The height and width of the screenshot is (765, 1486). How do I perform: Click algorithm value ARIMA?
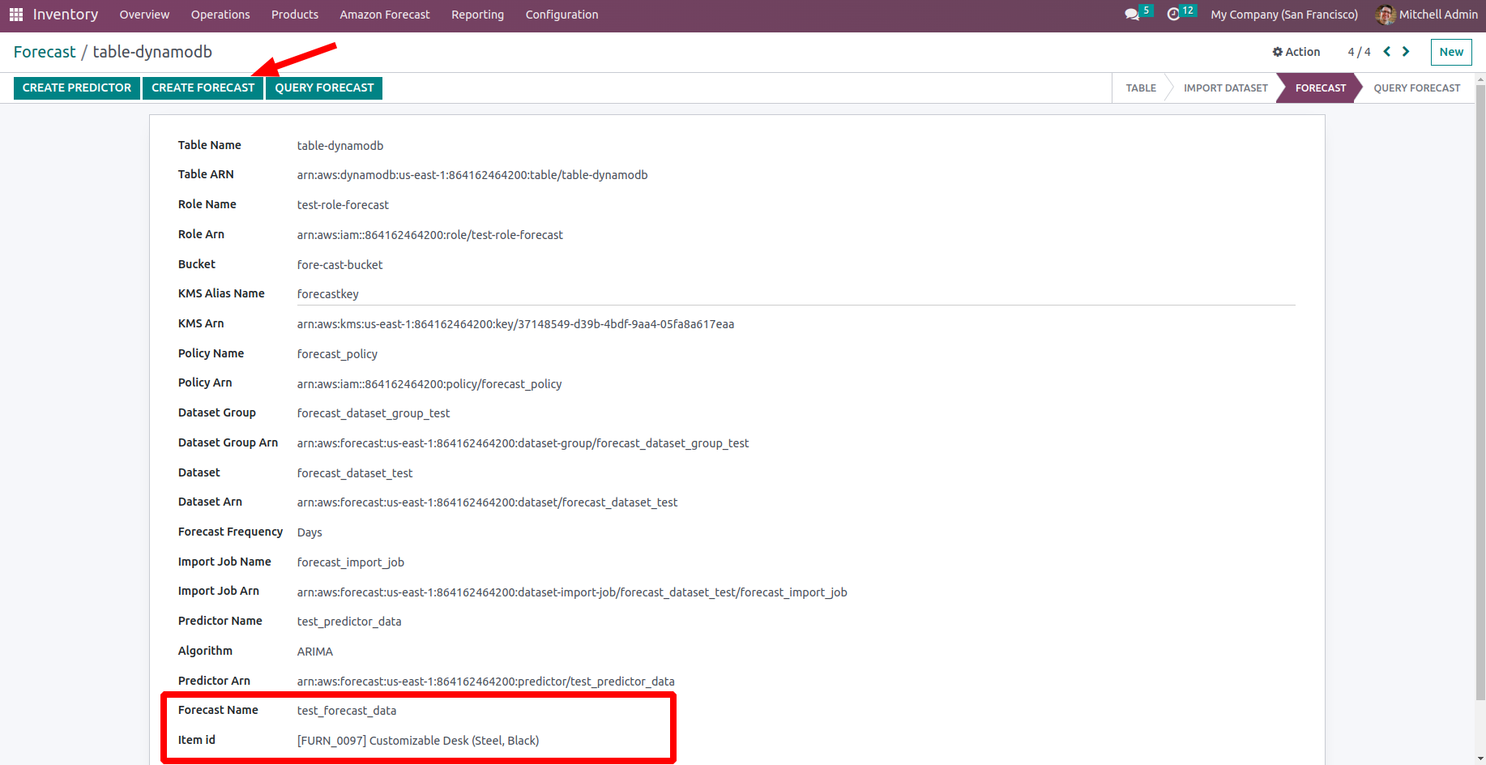tap(315, 652)
